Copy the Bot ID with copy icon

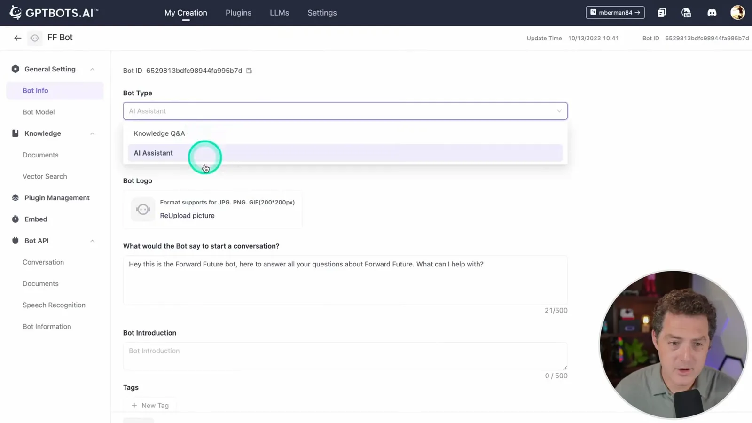pyautogui.click(x=249, y=70)
